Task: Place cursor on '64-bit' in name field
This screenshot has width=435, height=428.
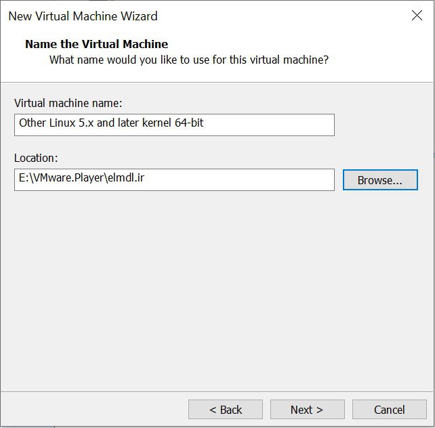Action: 188,123
